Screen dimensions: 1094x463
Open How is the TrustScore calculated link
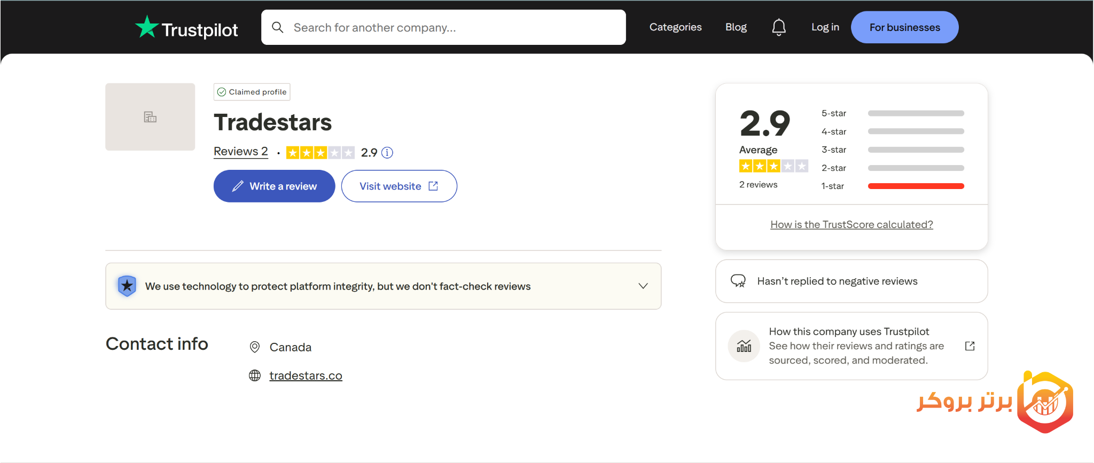[851, 224]
